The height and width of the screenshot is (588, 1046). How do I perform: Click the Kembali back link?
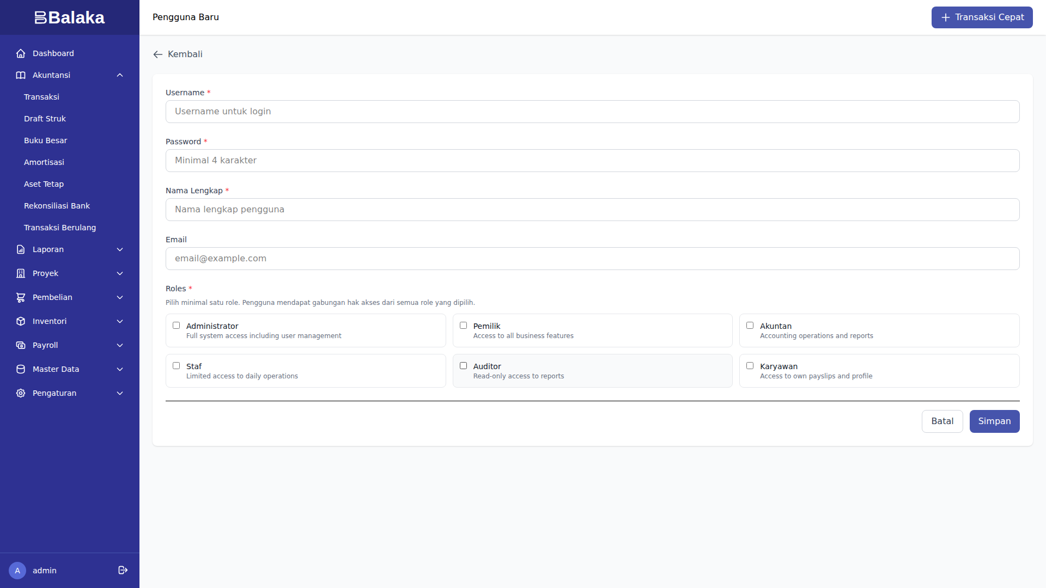pyautogui.click(x=178, y=54)
